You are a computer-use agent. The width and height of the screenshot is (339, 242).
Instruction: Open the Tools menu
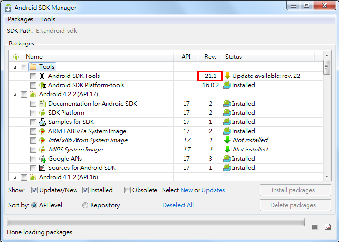click(x=47, y=19)
